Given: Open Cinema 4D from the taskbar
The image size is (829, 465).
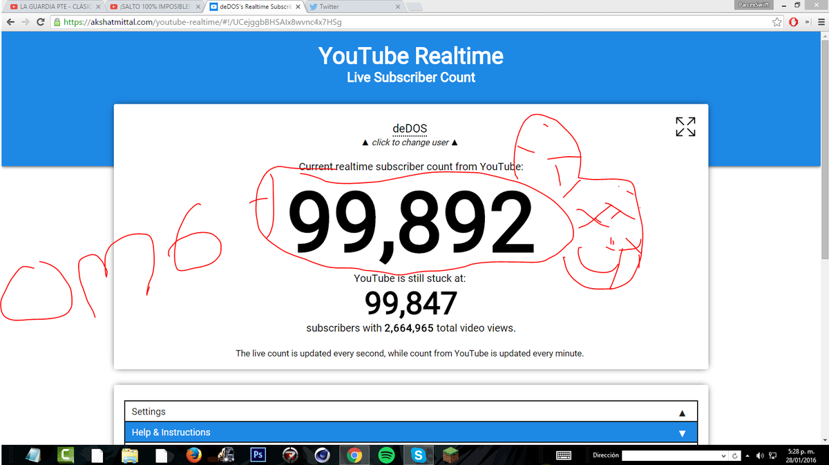Looking at the screenshot, I should [322, 455].
